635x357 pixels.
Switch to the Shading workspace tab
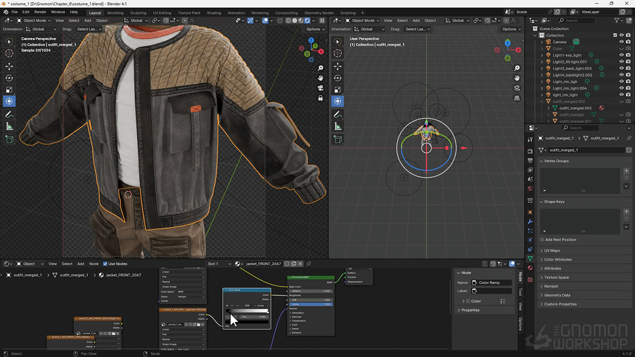(x=214, y=13)
